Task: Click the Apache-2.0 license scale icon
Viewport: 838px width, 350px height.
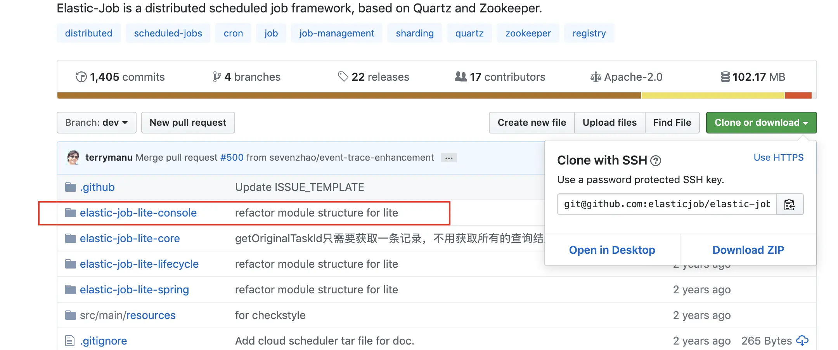Action: point(596,77)
